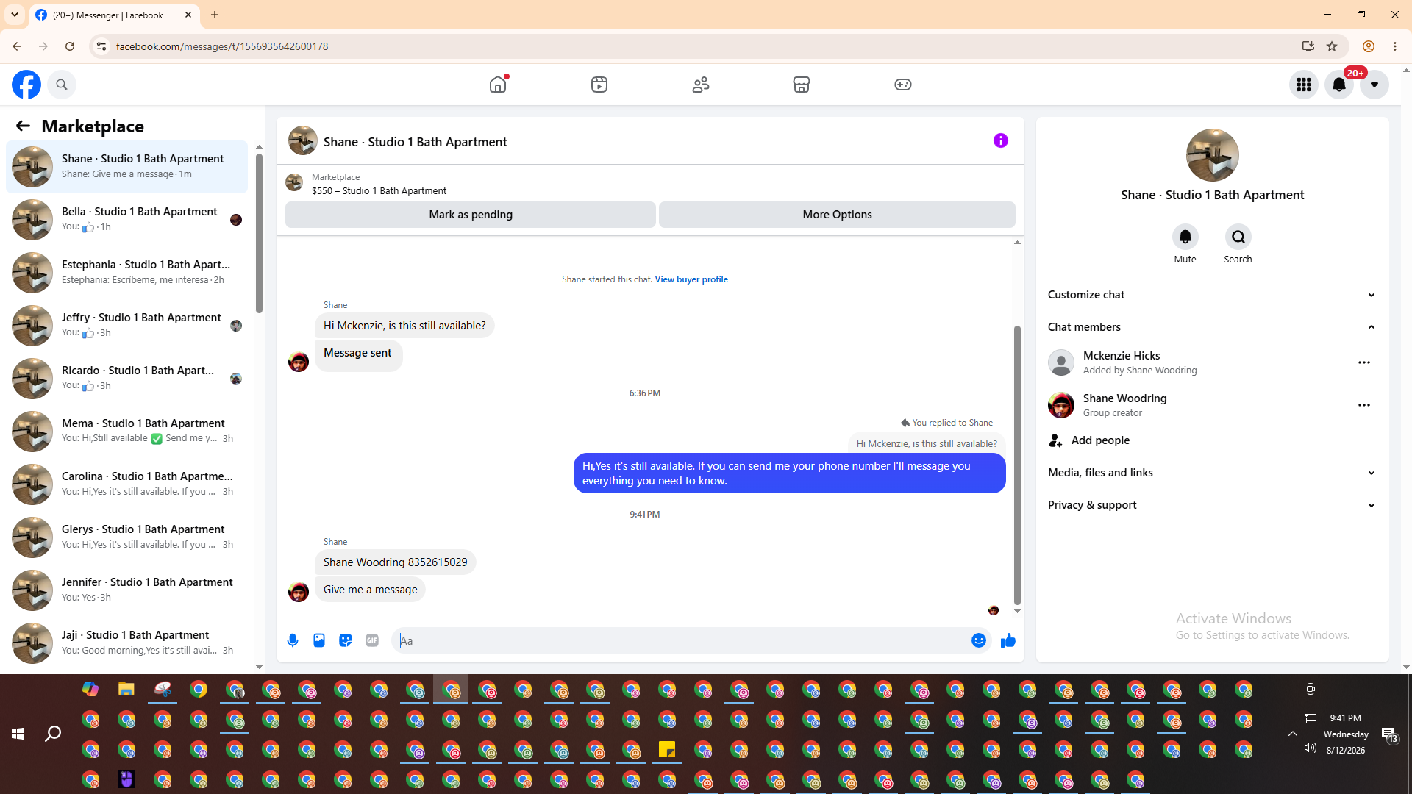Viewport: 1412px width, 794px height.
Task: Expand Media, files and links section
Action: click(x=1212, y=473)
